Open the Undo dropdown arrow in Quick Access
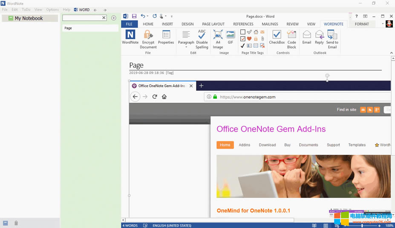 148,16
